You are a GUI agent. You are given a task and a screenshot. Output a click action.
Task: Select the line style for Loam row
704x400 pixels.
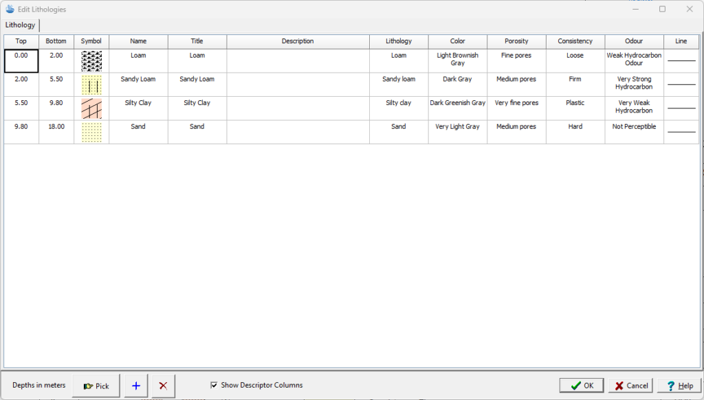pos(681,61)
